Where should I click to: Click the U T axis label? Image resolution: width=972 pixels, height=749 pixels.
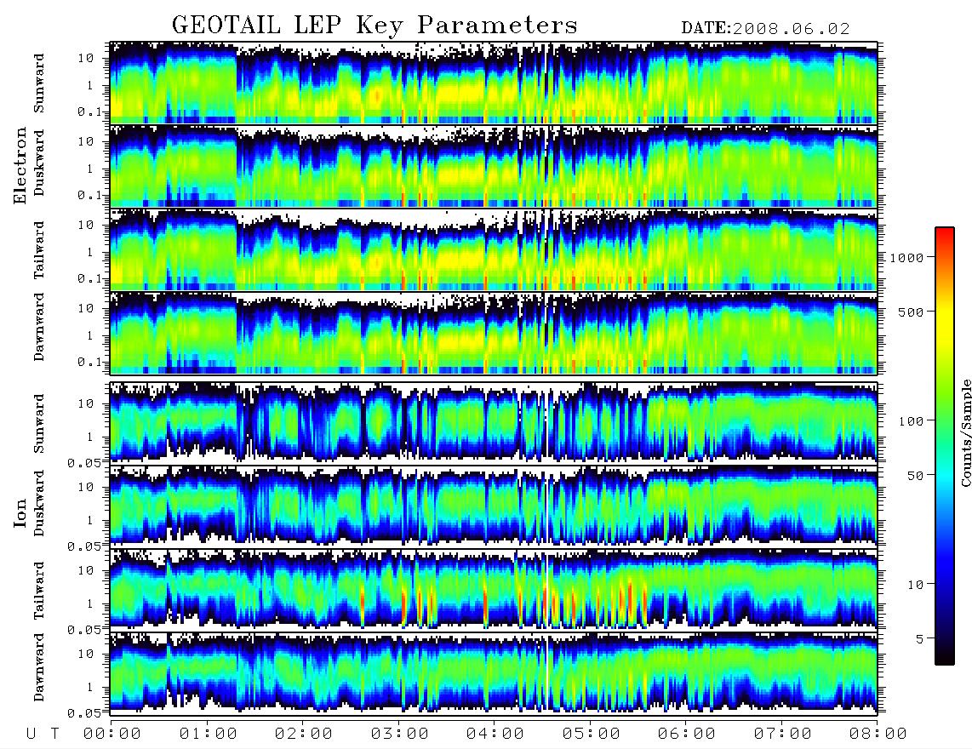[43, 734]
